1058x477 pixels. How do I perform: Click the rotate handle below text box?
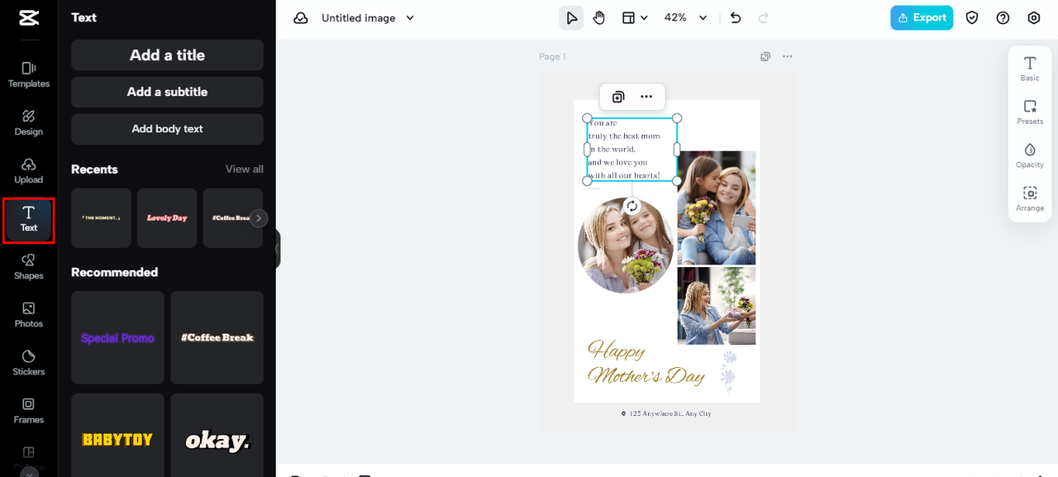click(x=632, y=206)
